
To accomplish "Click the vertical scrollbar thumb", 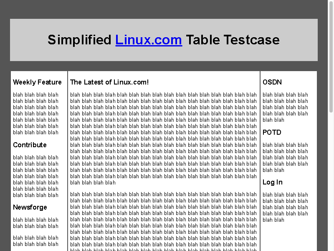I will tap(331, 56).
